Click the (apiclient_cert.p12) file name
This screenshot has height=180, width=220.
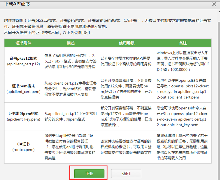[23, 64]
